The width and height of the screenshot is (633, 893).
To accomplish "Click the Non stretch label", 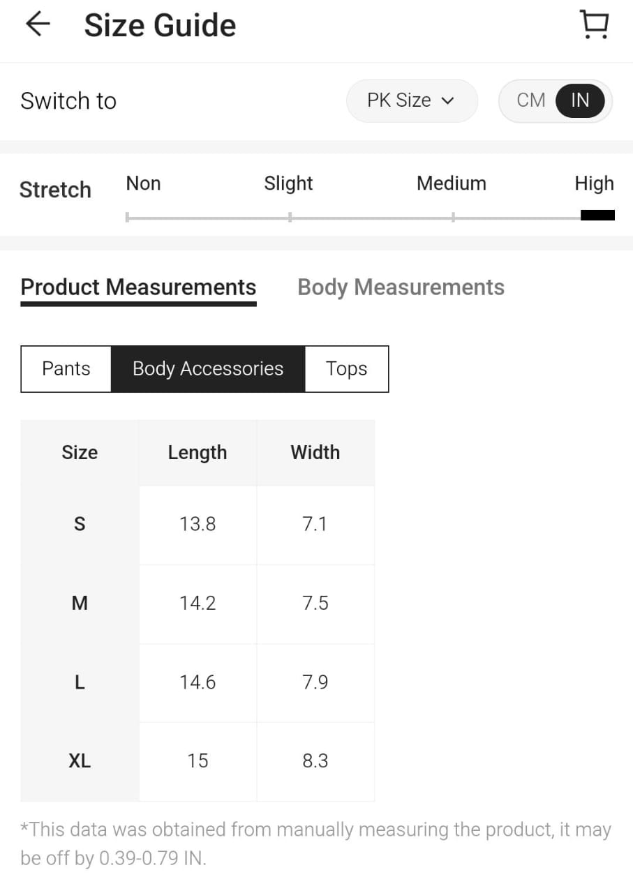I will [x=143, y=183].
